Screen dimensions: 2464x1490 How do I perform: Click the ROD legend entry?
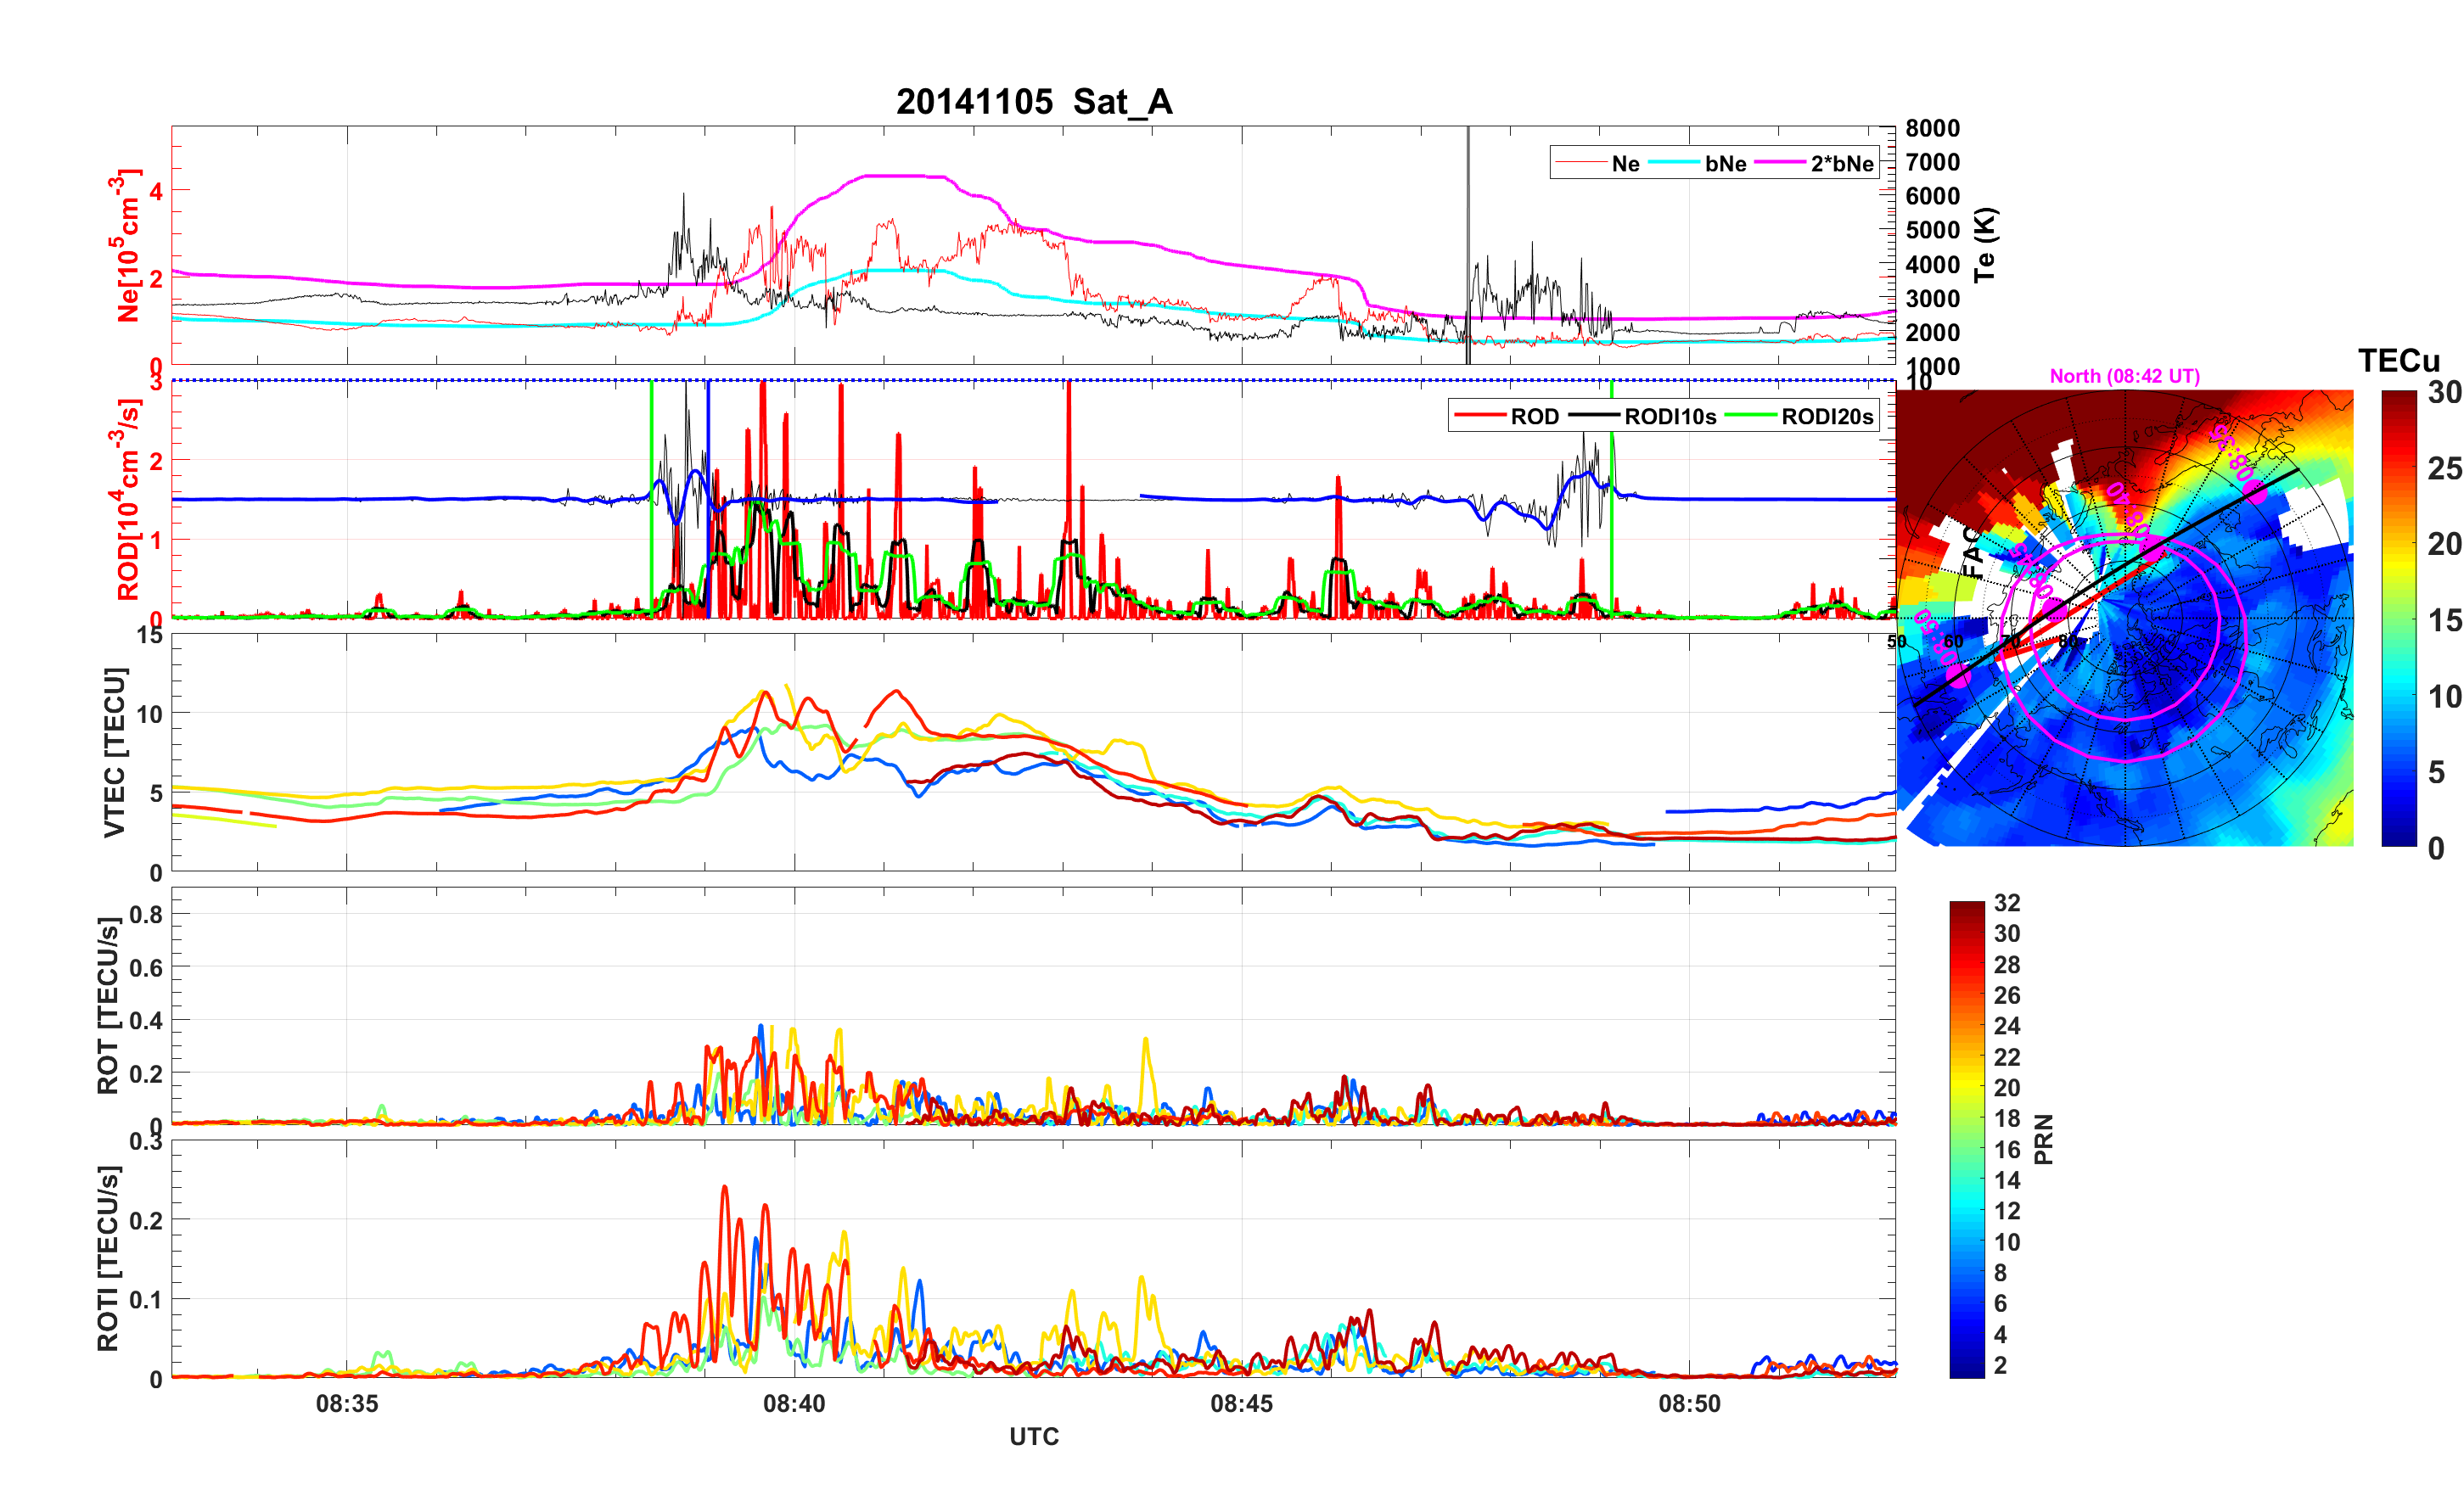[x=1534, y=417]
